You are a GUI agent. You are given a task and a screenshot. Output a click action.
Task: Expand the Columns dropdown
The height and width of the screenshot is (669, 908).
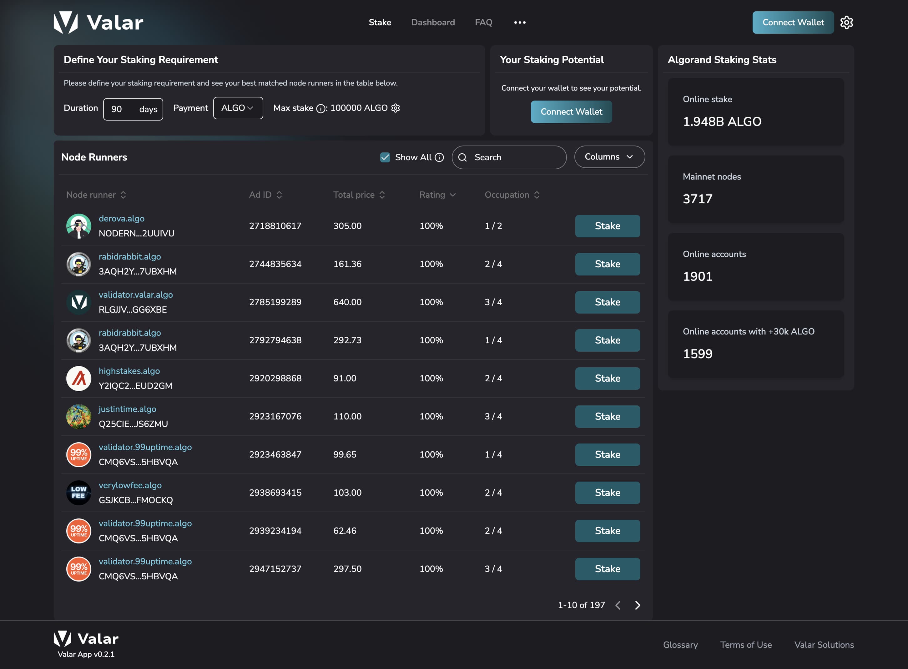609,157
